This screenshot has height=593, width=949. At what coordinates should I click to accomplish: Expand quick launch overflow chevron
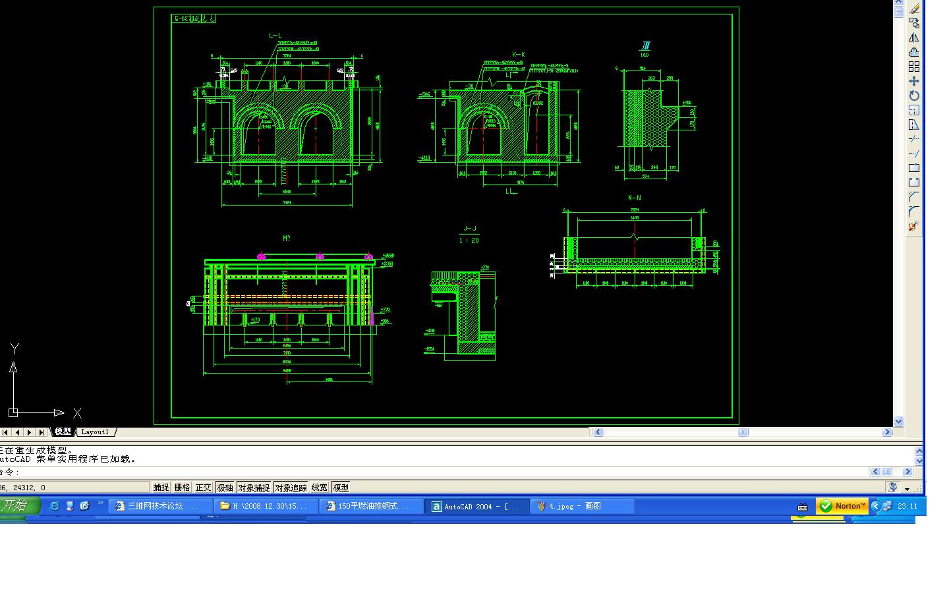(101, 503)
